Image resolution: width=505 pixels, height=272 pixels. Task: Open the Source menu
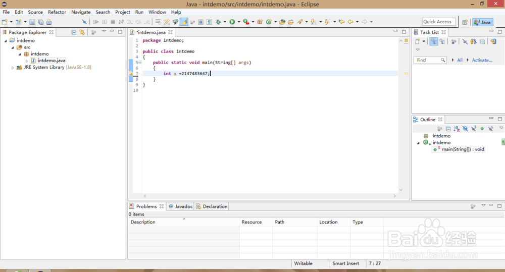pos(35,12)
